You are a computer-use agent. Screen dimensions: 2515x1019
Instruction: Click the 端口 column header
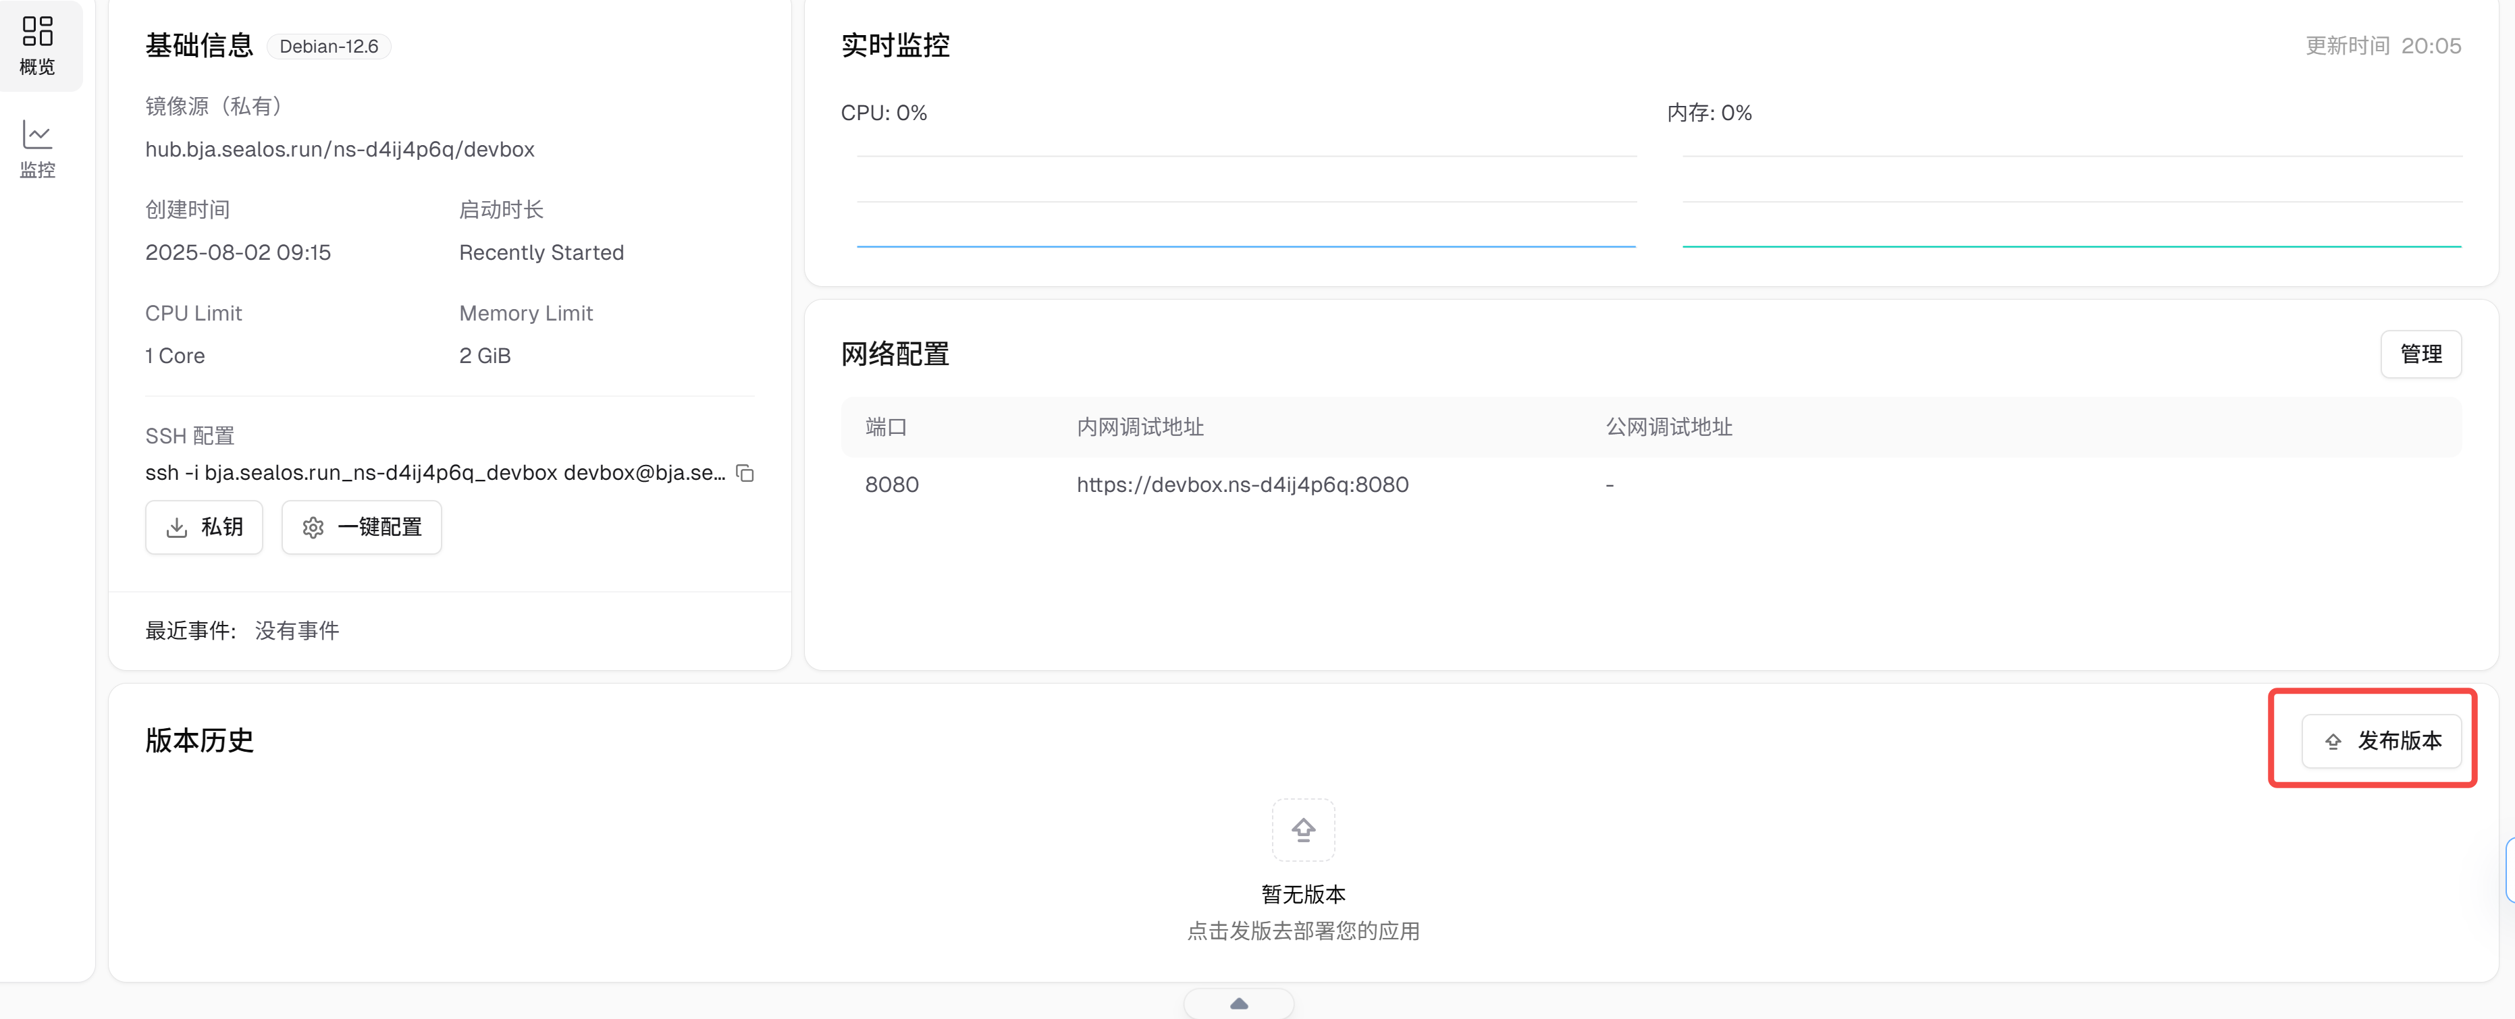(x=886, y=426)
